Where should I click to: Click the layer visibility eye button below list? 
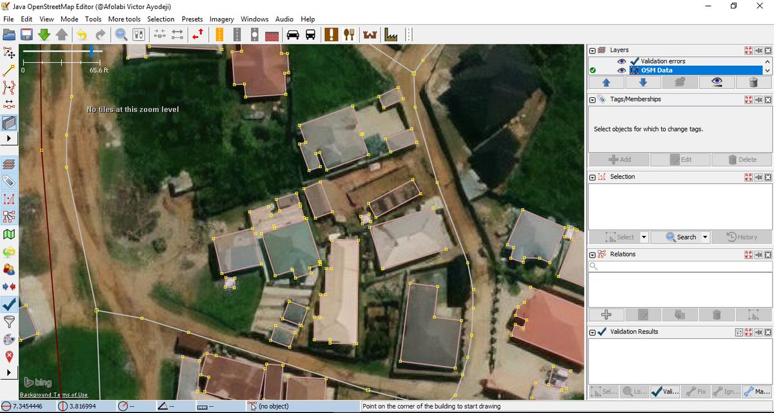click(x=717, y=82)
